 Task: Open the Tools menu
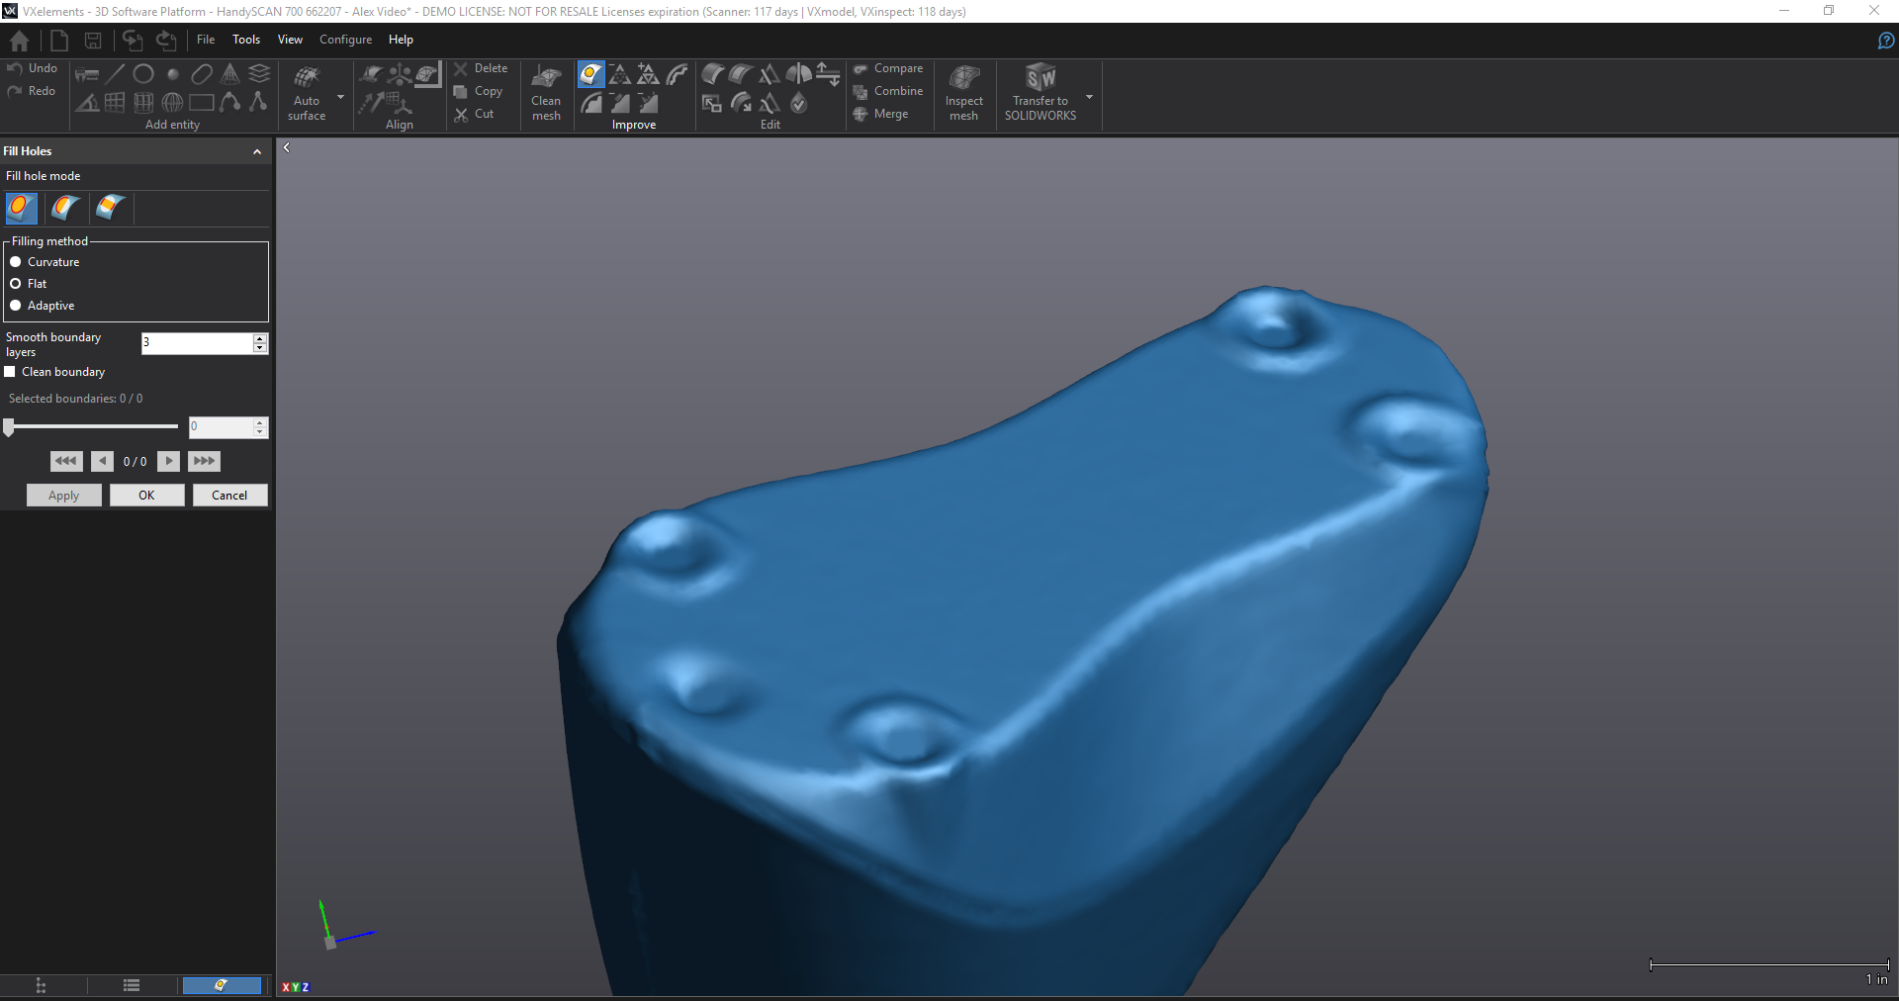(x=246, y=40)
